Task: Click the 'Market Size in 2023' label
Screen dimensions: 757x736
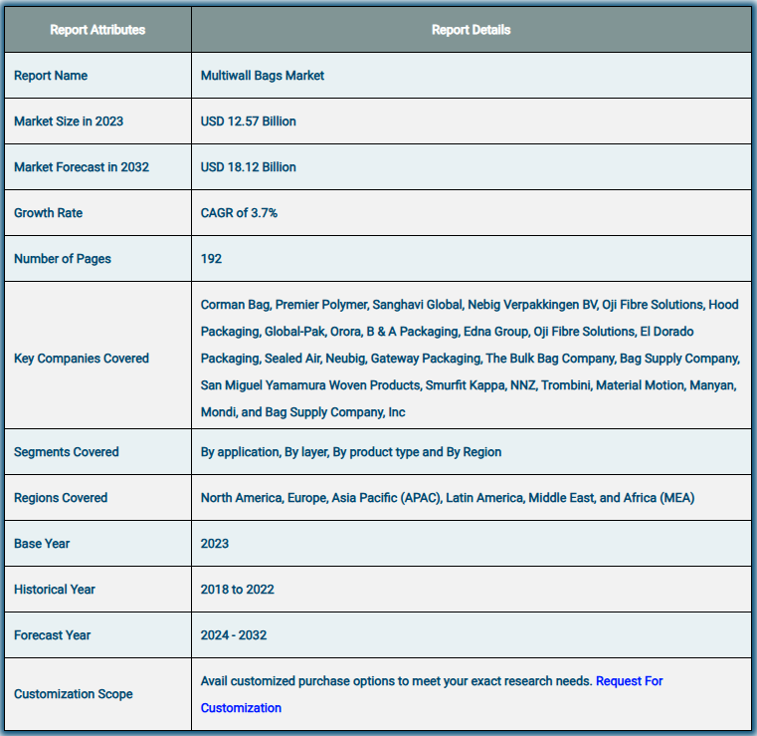Action: point(69,122)
